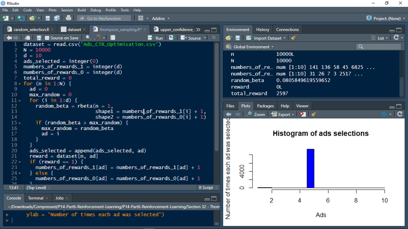Select the Environment tab
The height and width of the screenshot is (229, 408).
pos(238,30)
